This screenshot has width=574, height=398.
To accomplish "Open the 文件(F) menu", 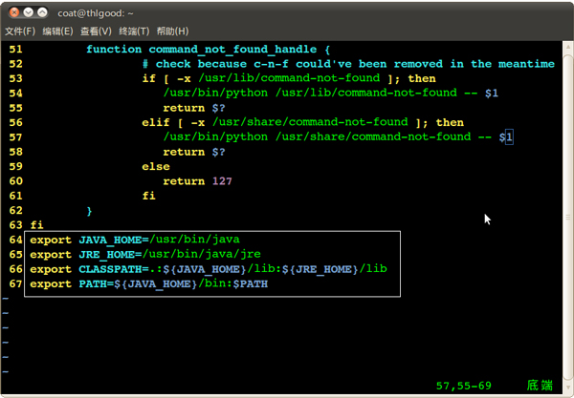I will 20,31.
